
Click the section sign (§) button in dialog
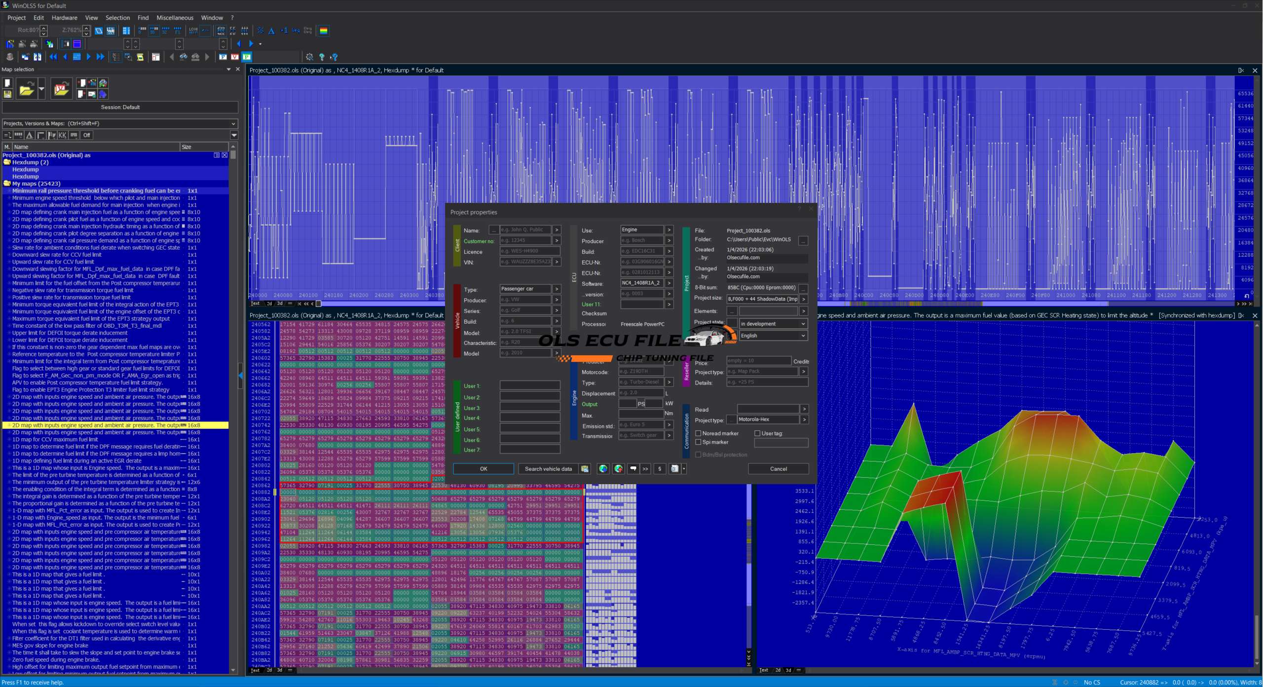(x=660, y=469)
